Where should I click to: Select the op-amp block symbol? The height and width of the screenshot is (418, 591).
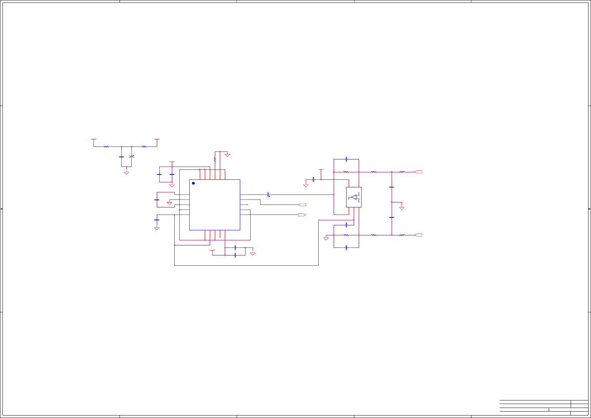(x=354, y=197)
